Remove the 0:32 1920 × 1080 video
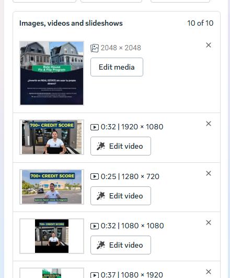 (209, 124)
